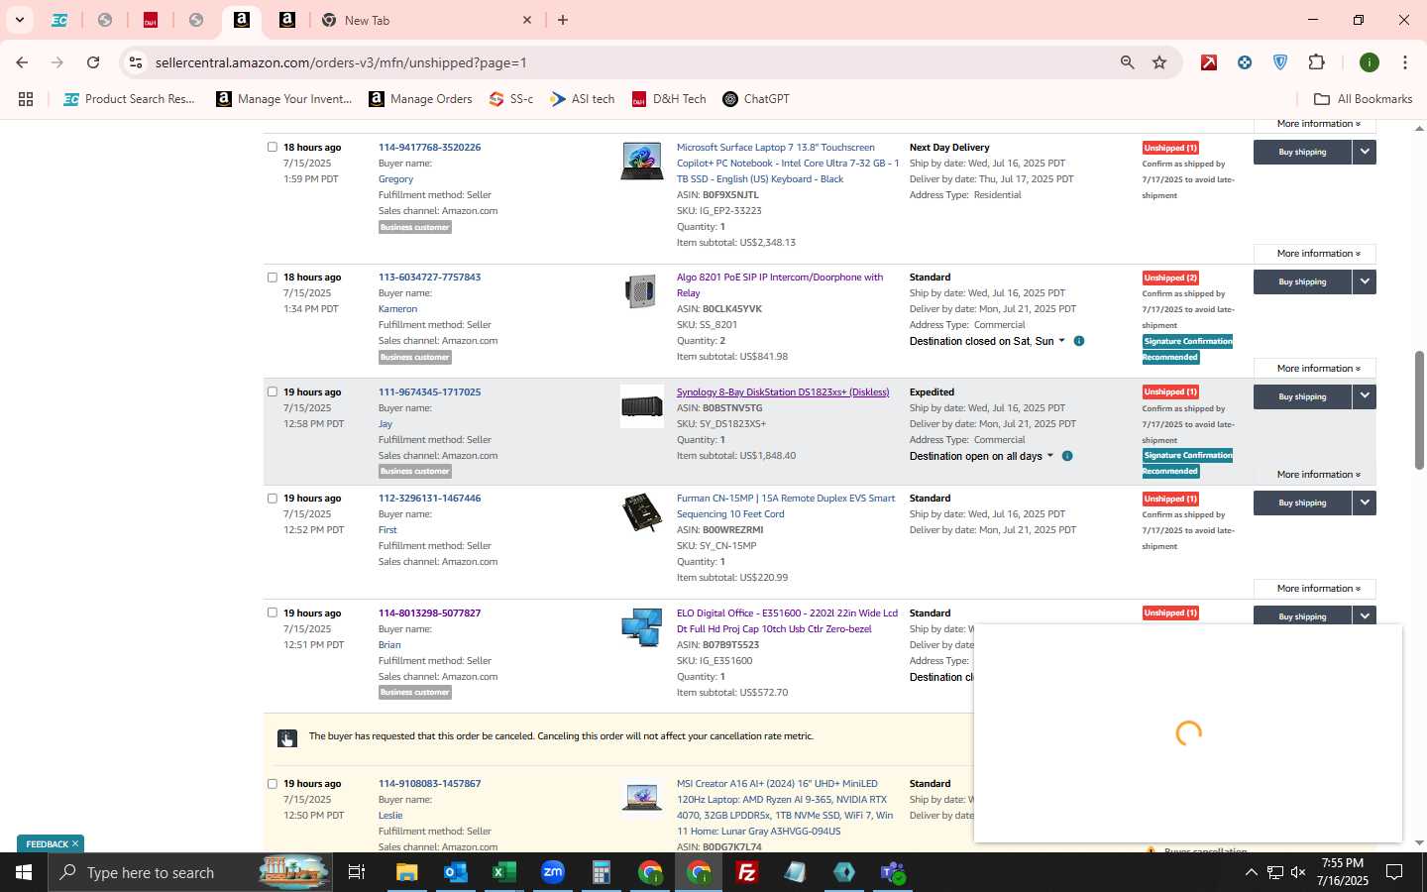Expand Buy shipping options for Surface Laptop order
Screen dimensions: 1427x892
tap(1365, 152)
